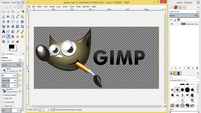The width and height of the screenshot is (201, 113).
Task: Open the File menu
Action: coord(29,7)
